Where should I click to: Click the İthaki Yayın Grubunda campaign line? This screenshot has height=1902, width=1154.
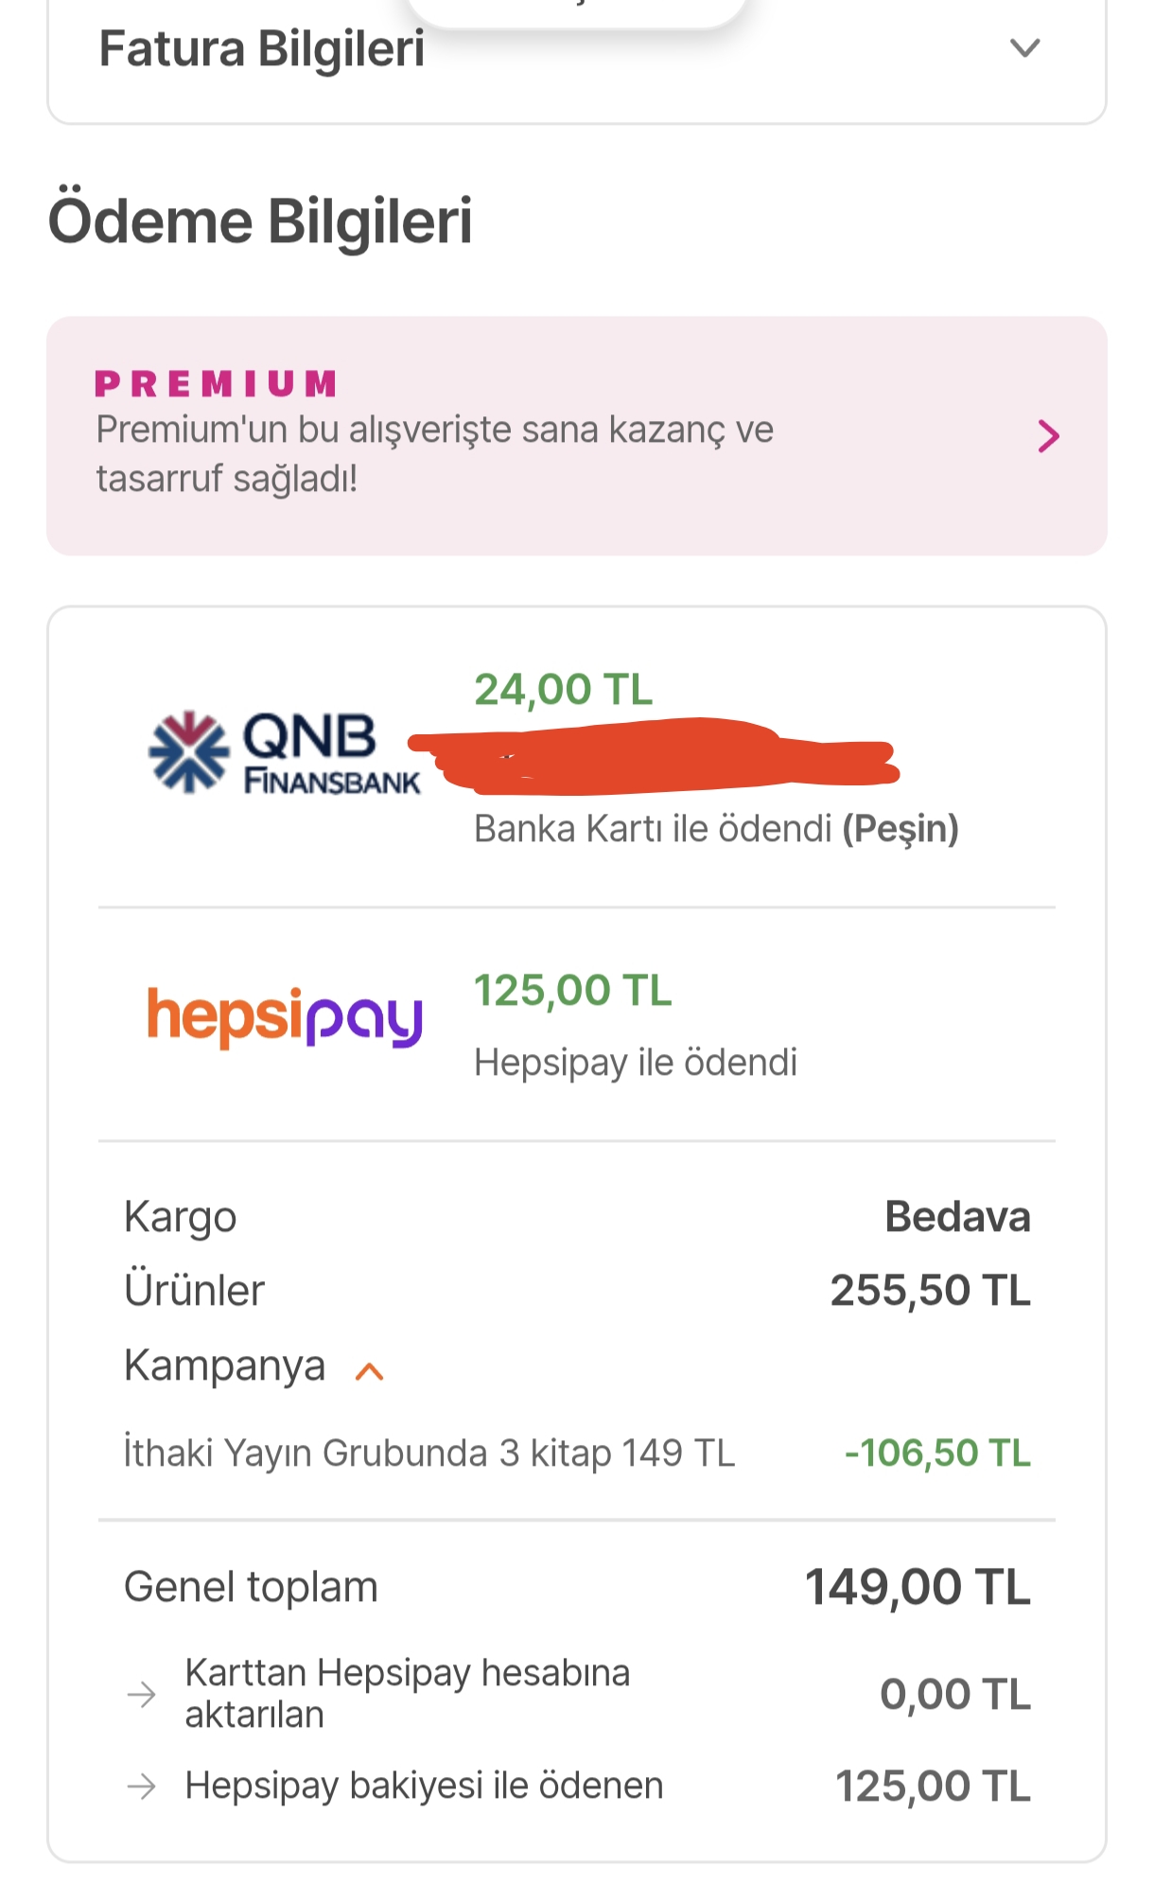tap(428, 1453)
